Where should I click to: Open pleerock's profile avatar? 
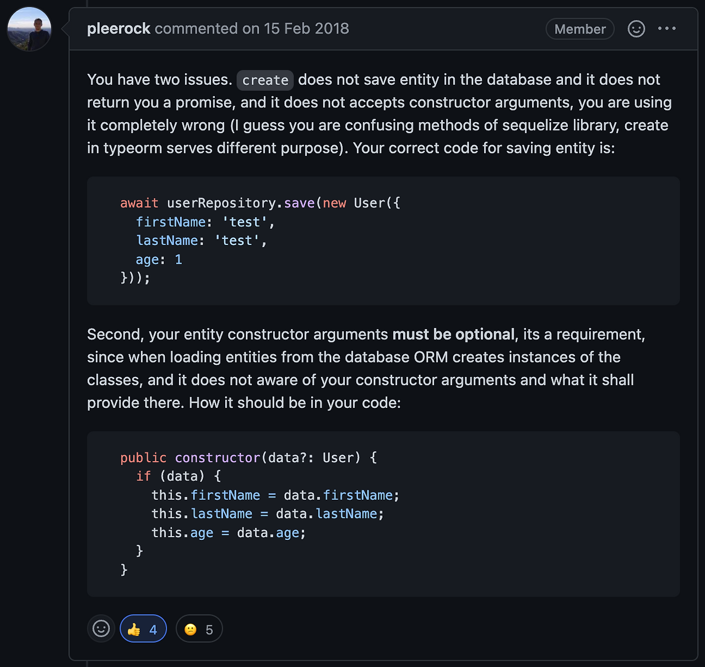29,29
